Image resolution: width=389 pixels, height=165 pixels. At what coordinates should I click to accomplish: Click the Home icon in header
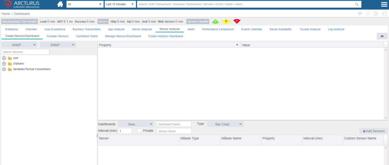60,4
